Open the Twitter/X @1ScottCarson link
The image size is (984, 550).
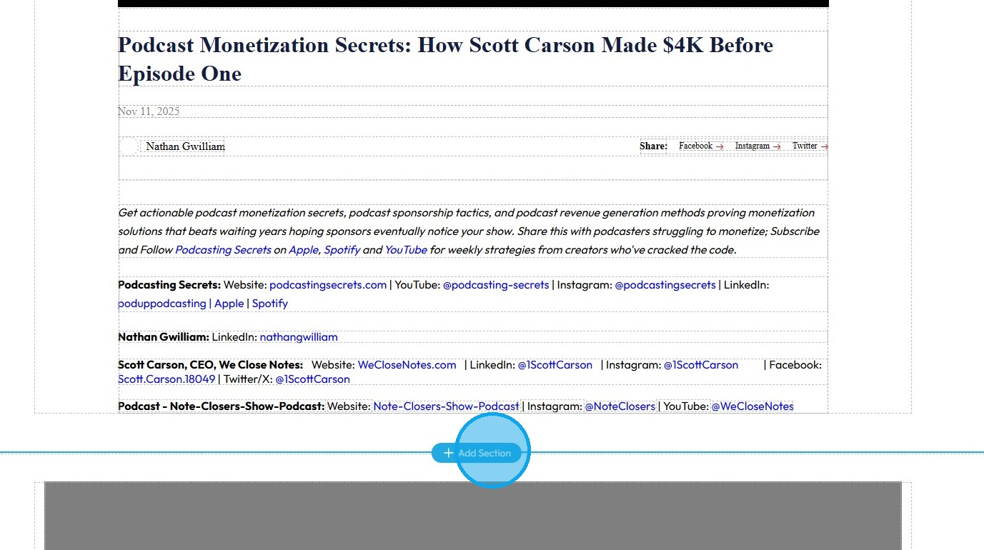tap(313, 379)
